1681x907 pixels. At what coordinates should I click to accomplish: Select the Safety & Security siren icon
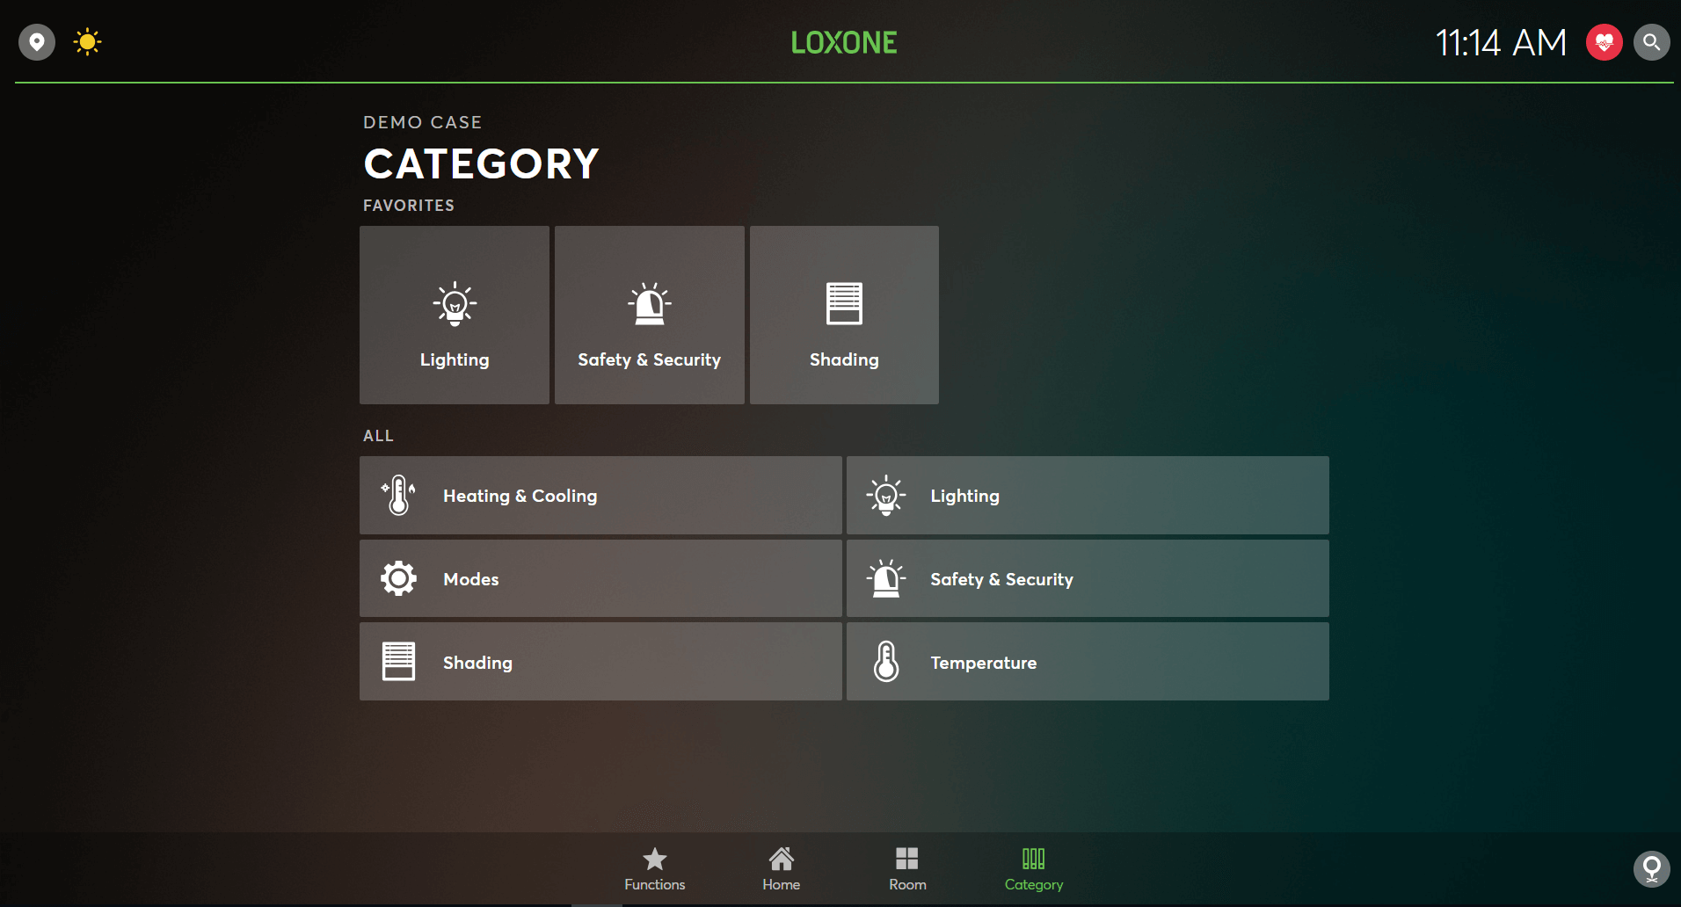click(x=649, y=303)
